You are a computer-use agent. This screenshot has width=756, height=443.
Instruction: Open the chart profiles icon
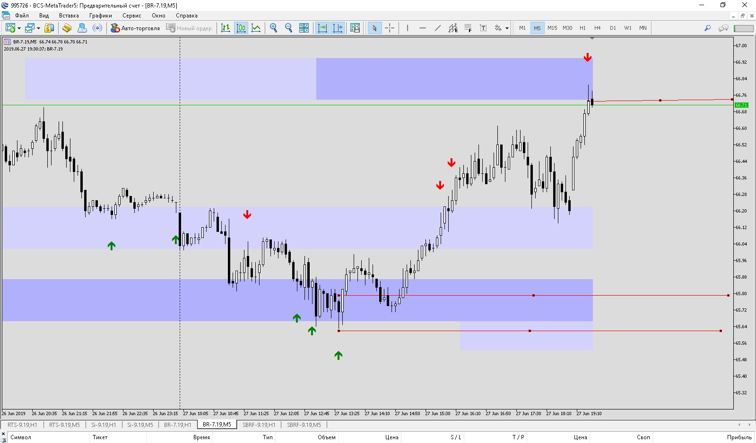(30, 28)
